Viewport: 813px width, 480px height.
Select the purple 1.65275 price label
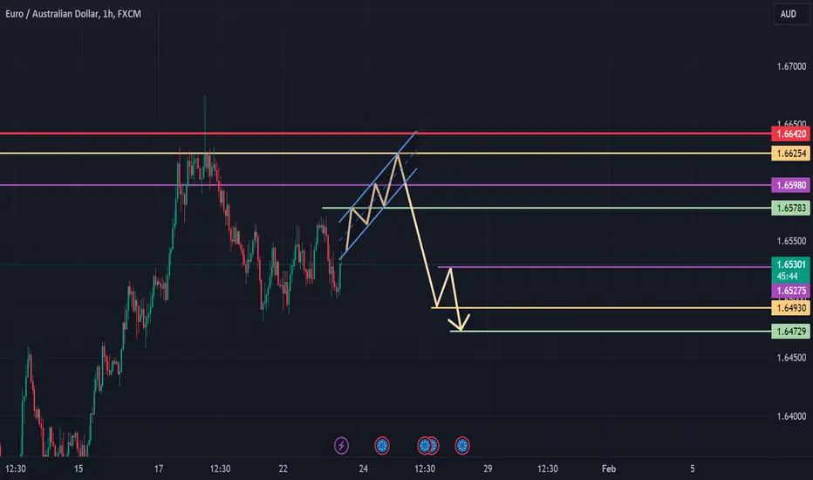click(x=790, y=291)
